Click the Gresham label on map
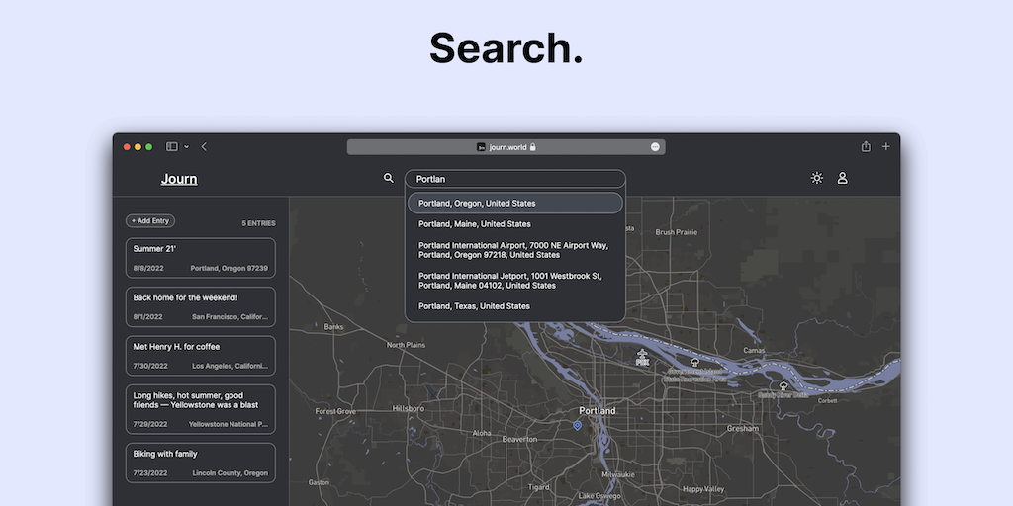The image size is (1013, 506). tap(742, 428)
